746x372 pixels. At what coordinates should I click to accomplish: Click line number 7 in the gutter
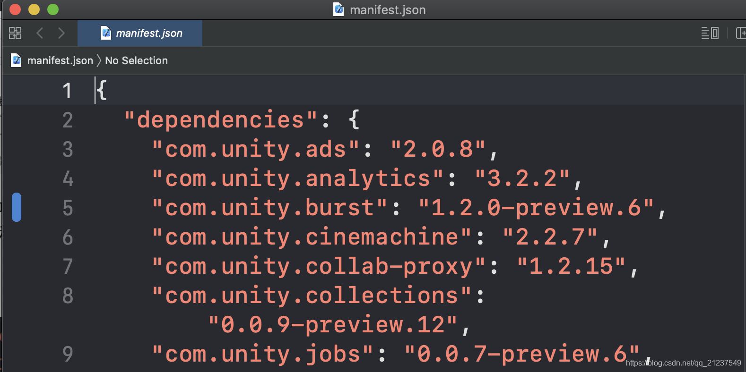coord(68,266)
